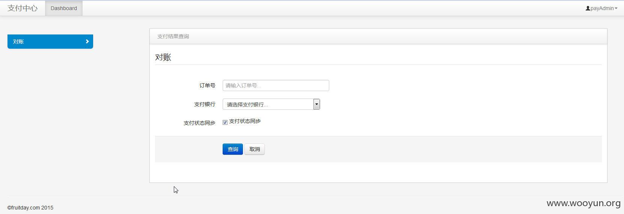Image resolution: width=624 pixels, height=214 pixels.
Task: Open the 支付银行 dropdown list
Action: [x=271, y=104]
